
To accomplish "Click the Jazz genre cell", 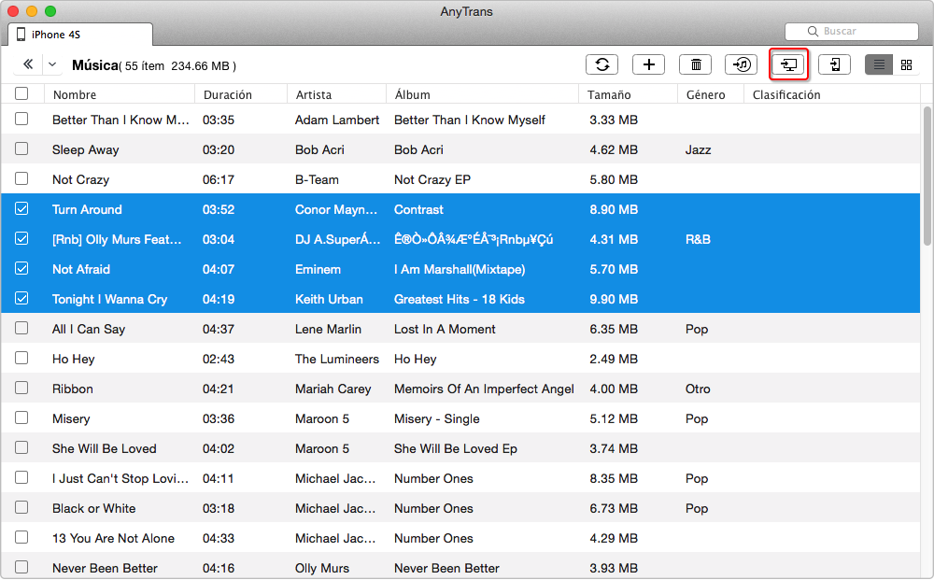I will pyautogui.click(x=698, y=149).
